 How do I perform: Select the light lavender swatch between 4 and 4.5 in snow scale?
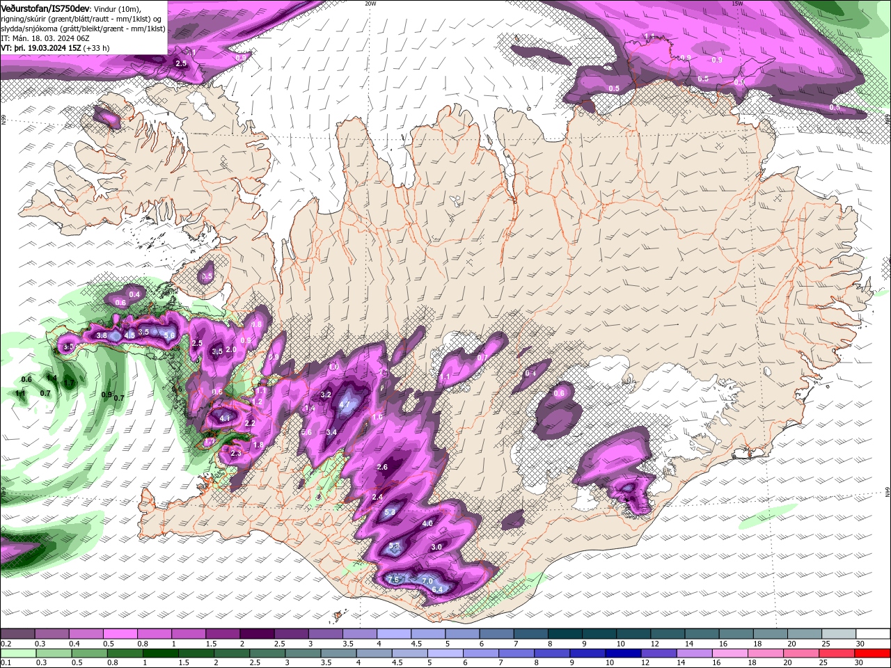click(x=394, y=634)
